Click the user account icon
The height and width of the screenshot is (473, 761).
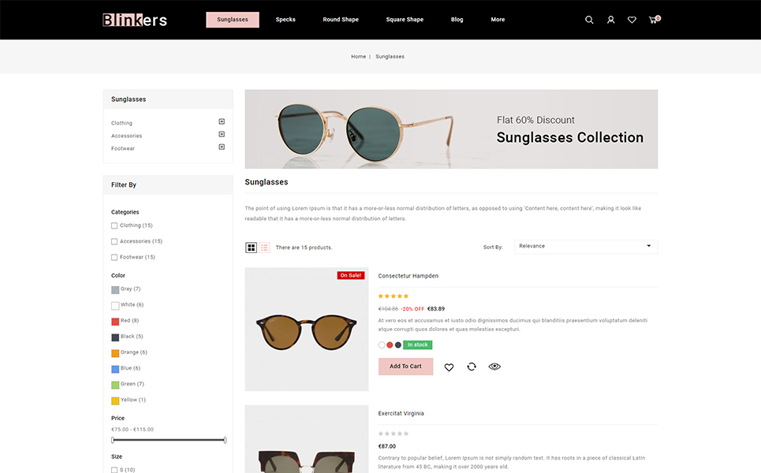[610, 20]
